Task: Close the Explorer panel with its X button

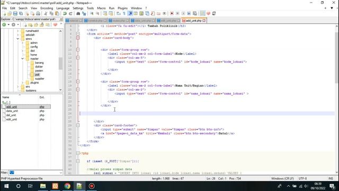Action: (x=61, y=19)
